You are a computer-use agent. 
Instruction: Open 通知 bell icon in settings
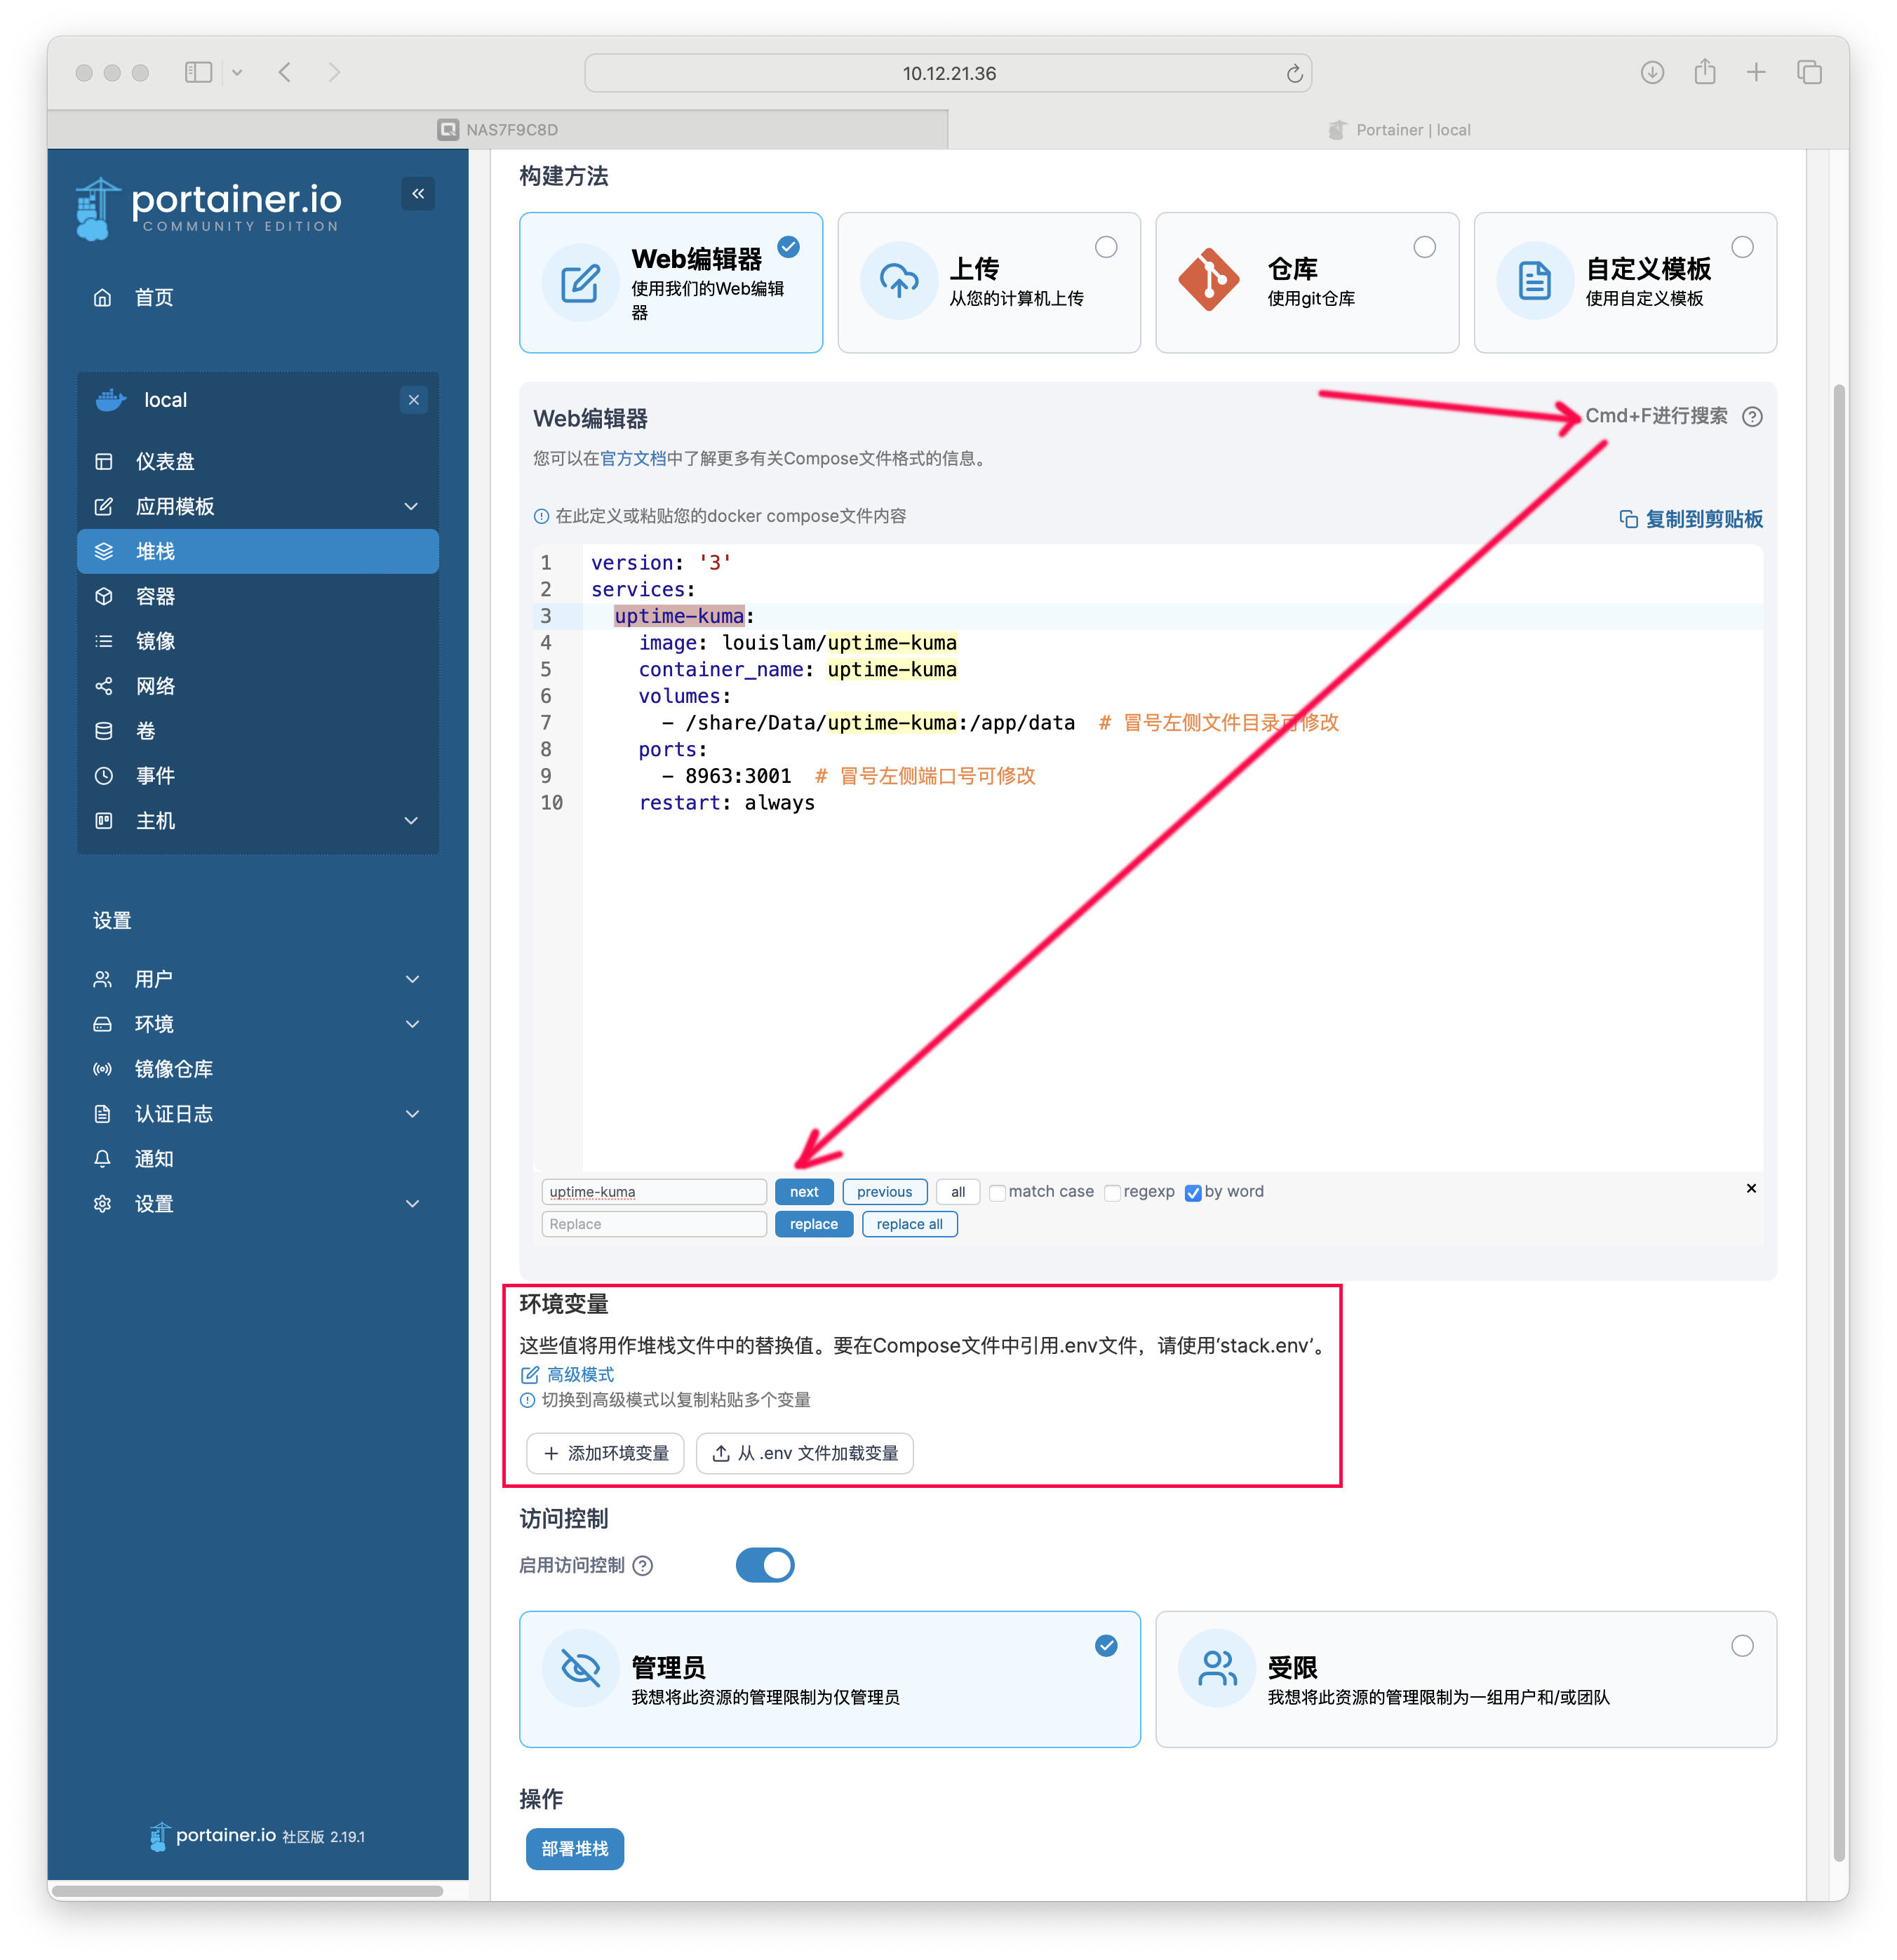(x=102, y=1159)
